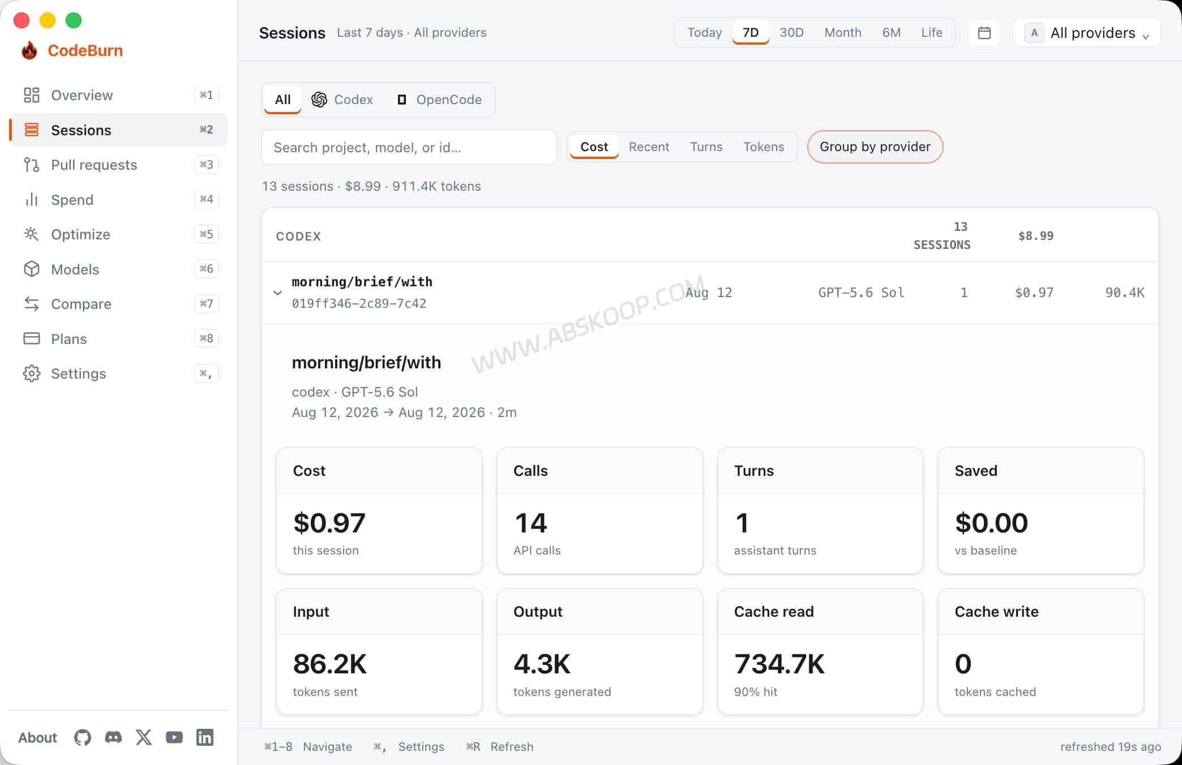
Task: Select the 7D time range
Action: (751, 33)
